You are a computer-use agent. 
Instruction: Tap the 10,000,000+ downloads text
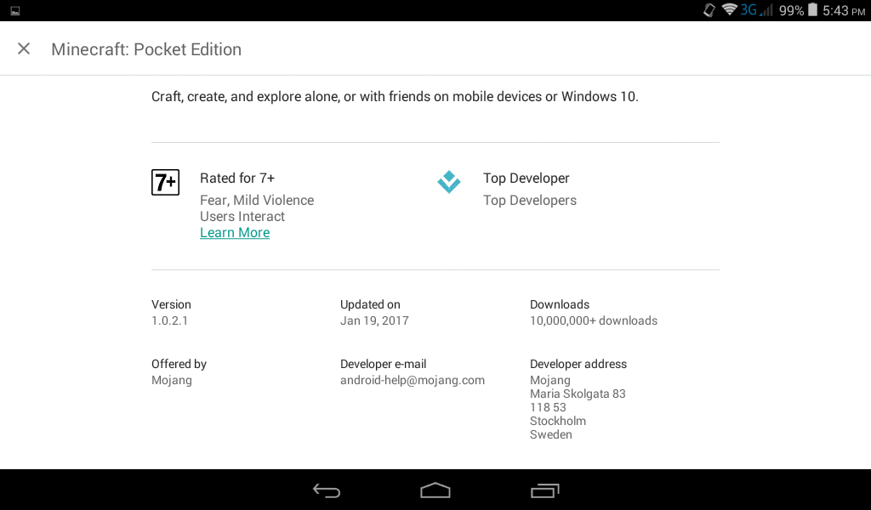point(593,320)
